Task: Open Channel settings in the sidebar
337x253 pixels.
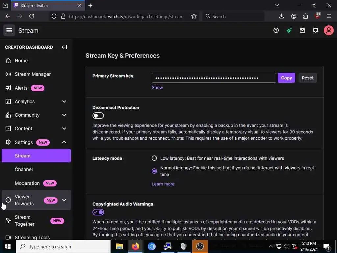Action: pyautogui.click(x=36, y=169)
